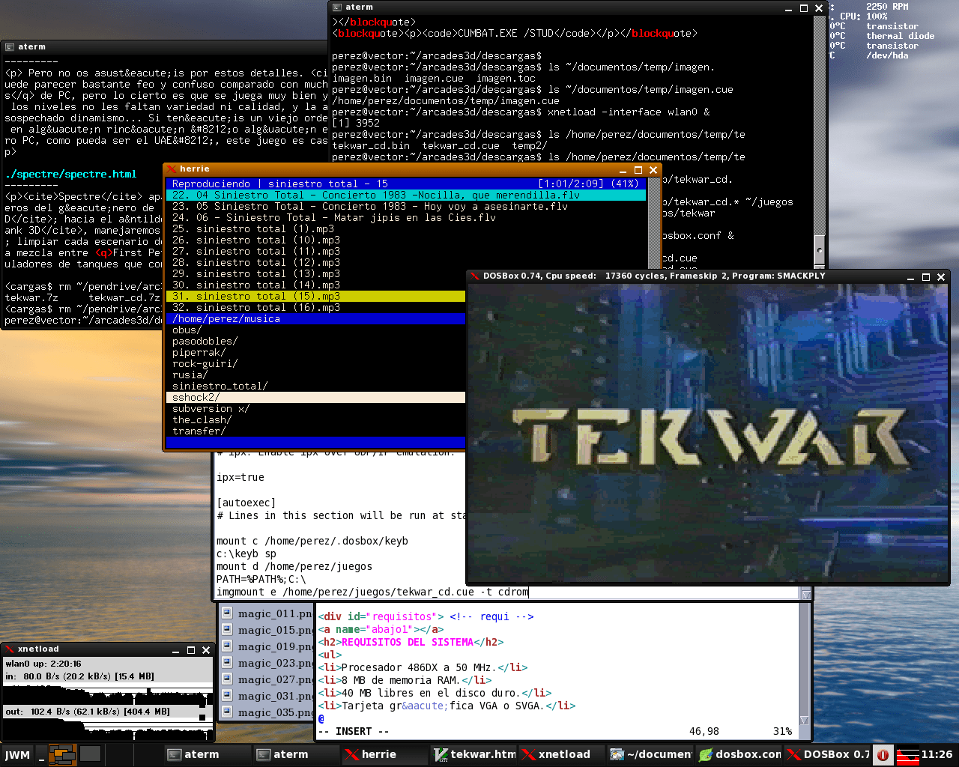Click the magic_015.png image file icon
Viewport: 959px width, 767px height.
click(227, 630)
